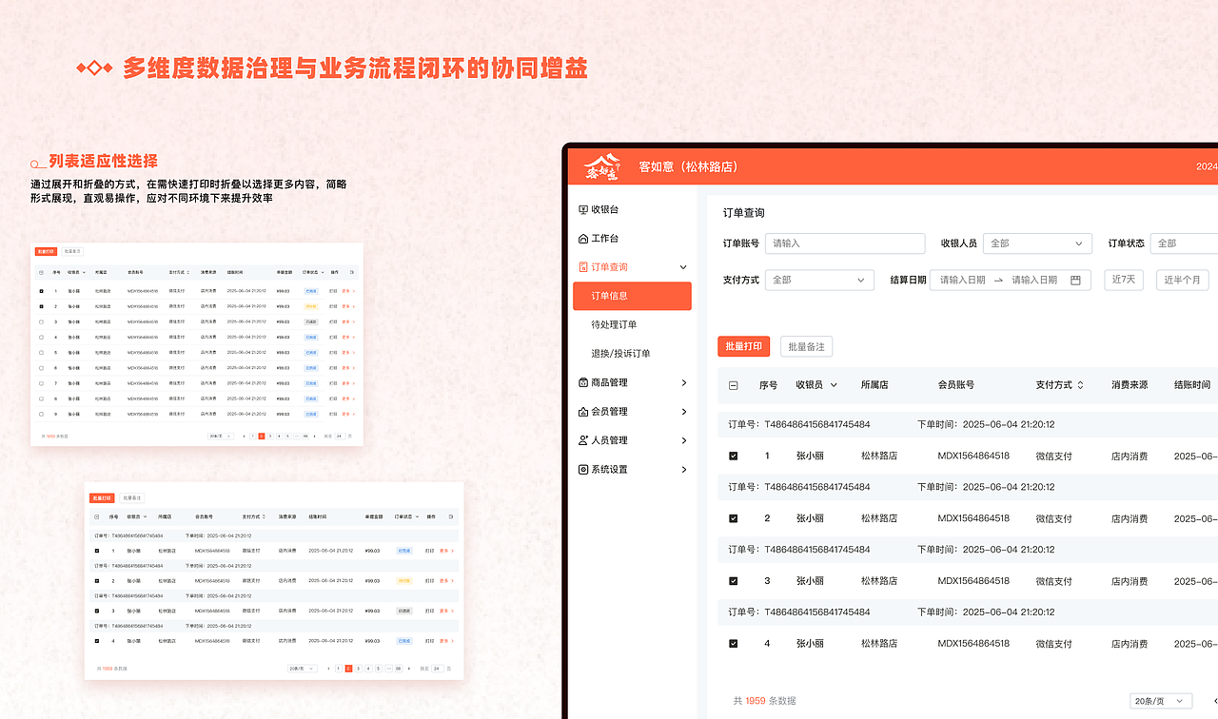1218x719 pixels.
Task: Uncheck row 1 checkbox in upper thumbnail table
Action: [41, 291]
